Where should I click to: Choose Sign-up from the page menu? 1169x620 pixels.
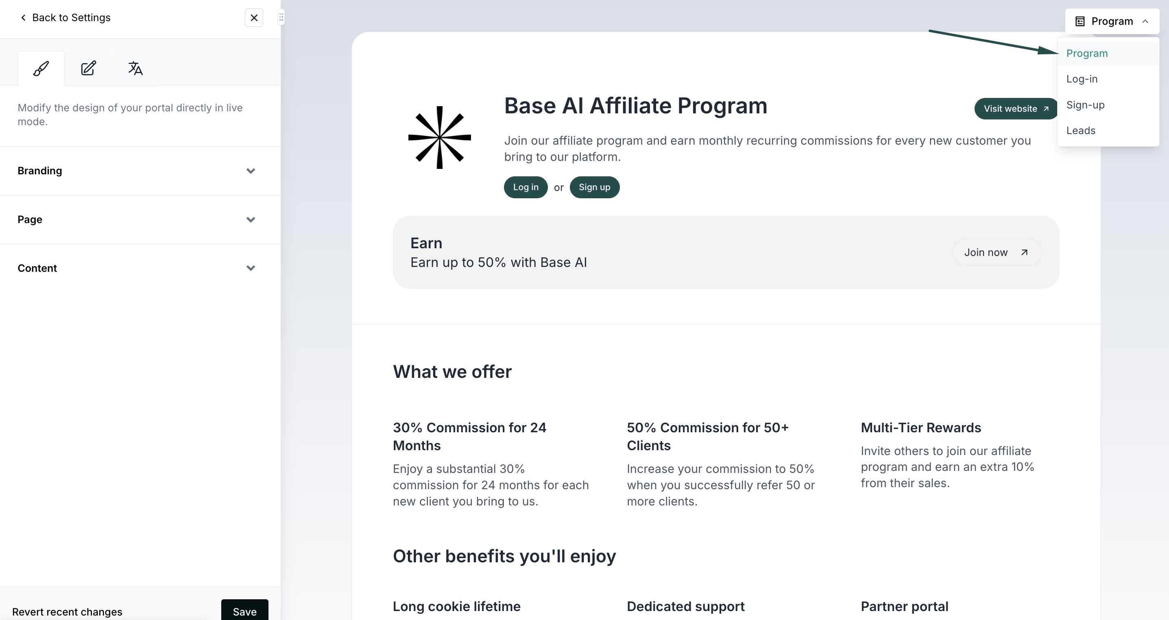(x=1085, y=105)
